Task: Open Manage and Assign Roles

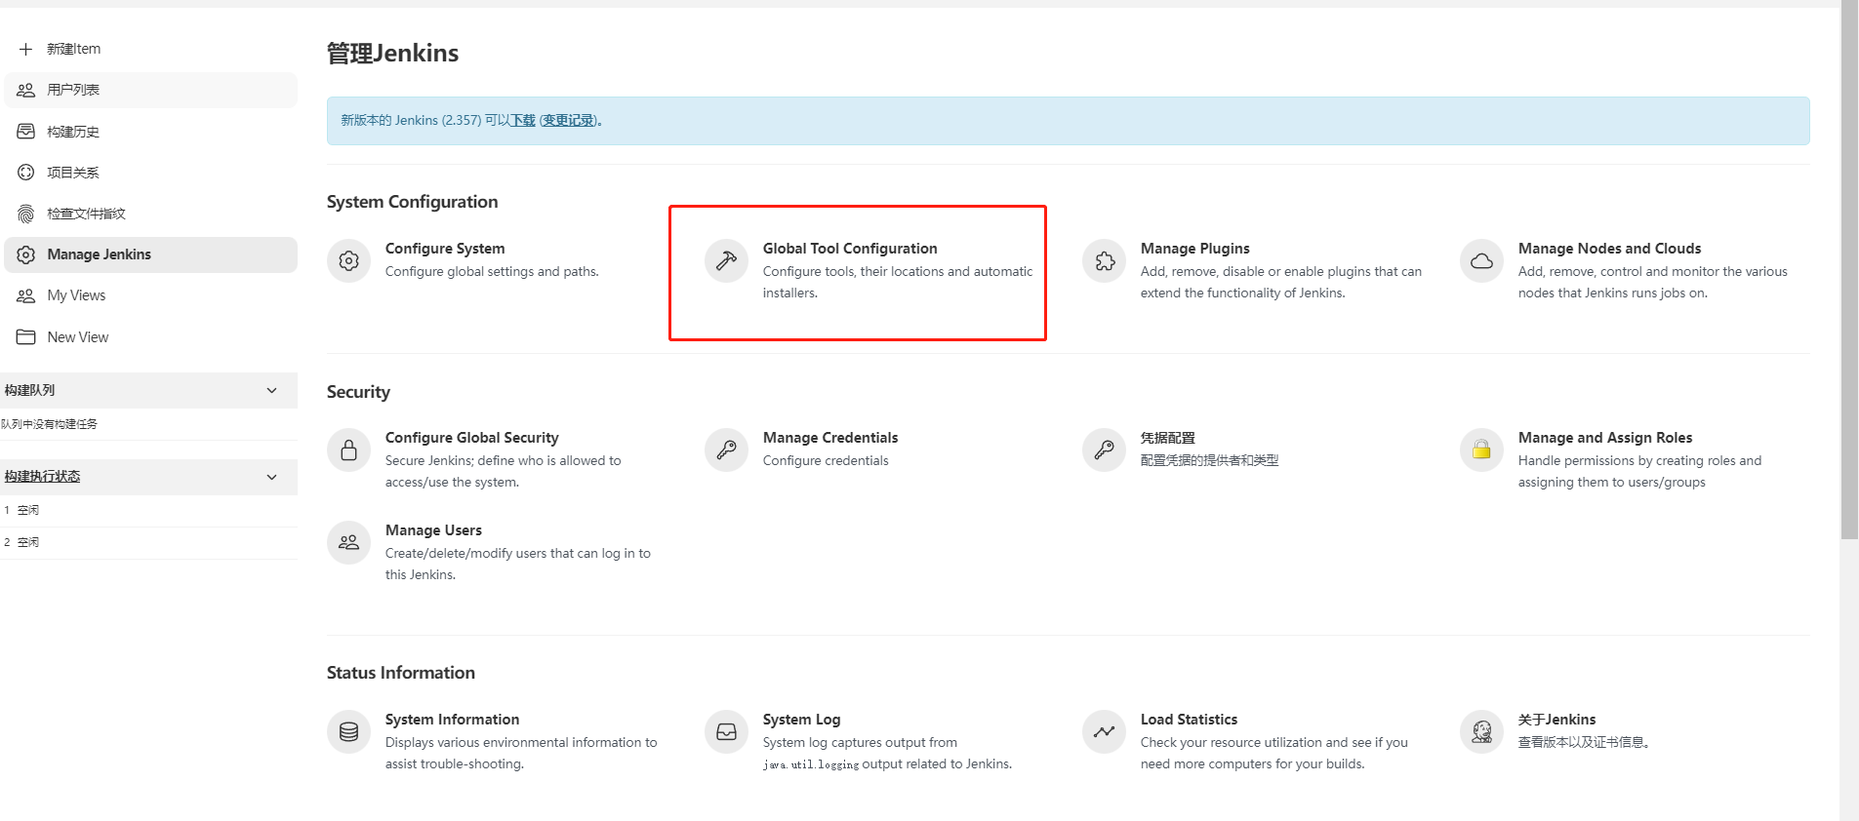Action: click(x=1605, y=438)
